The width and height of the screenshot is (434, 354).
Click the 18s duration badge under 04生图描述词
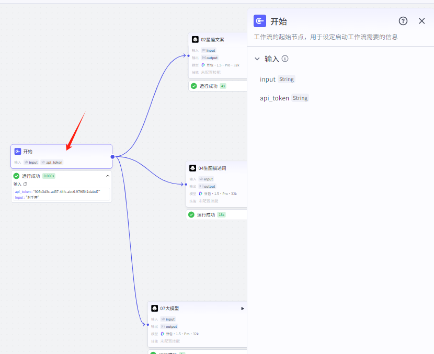click(221, 214)
